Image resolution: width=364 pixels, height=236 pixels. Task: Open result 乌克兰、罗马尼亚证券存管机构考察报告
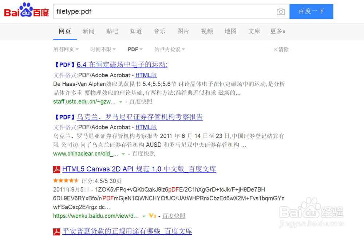click(x=140, y=117)
